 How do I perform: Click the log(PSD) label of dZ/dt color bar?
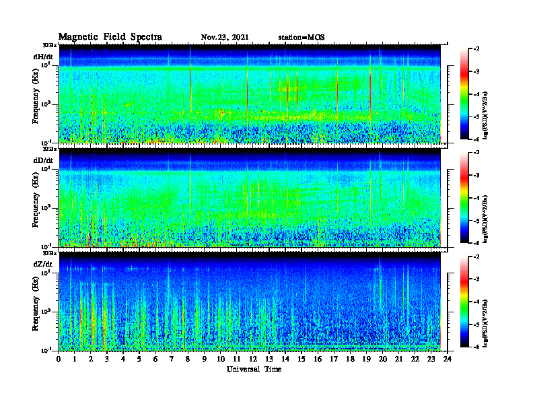point(485,322)
